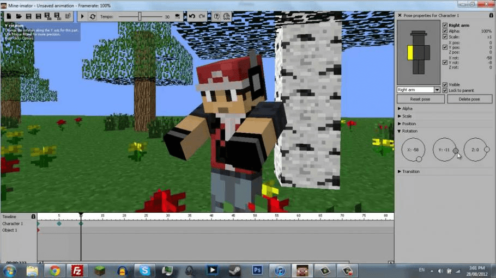Select Character 1 keyframe at frame 5
Screen dimensions: 496x278
tap(59, 224)
